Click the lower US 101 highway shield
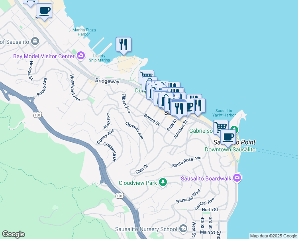This screenshot has width=298, height=239. [x=120, y=196]
